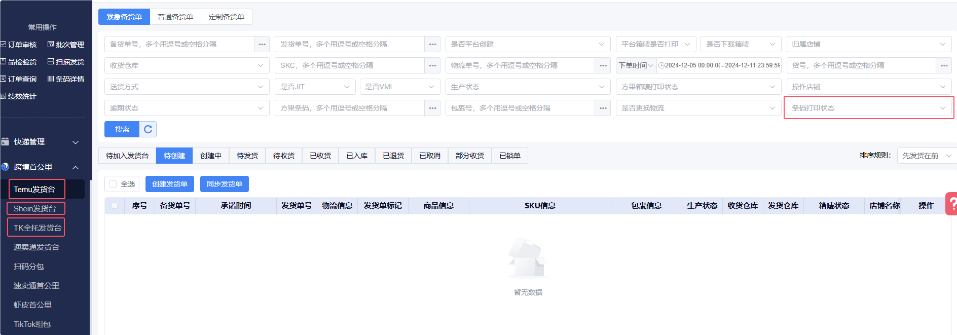Open the 条码详情 barcode shortcut

(x=66, y=79)
